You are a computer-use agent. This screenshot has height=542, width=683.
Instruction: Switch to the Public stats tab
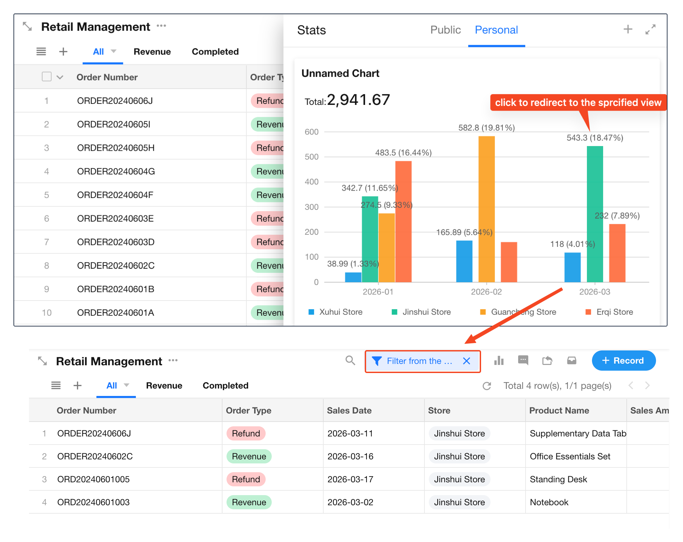point(445,30)
